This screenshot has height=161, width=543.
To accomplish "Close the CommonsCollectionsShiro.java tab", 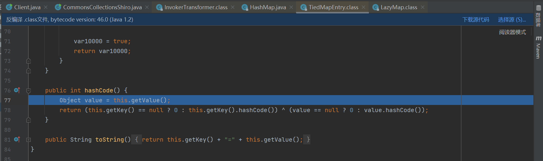I will click(147, 7).
